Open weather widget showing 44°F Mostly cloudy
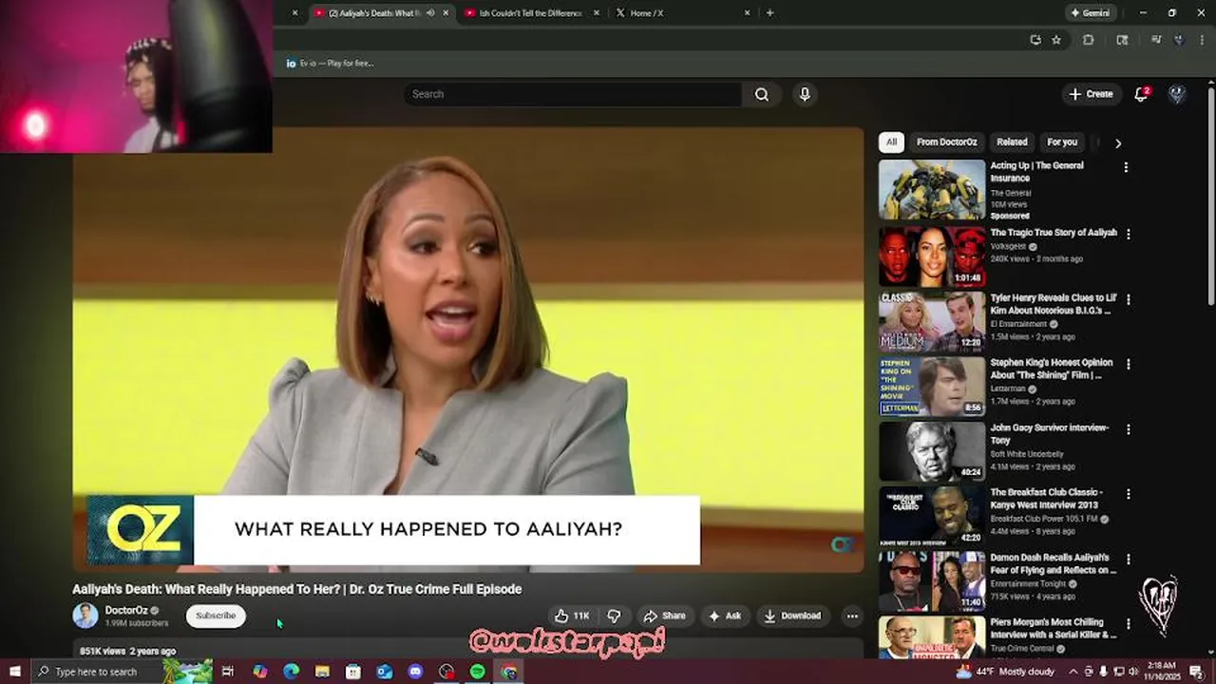The height and width of the screenshot is (684, 1216). pos(1005,672)
